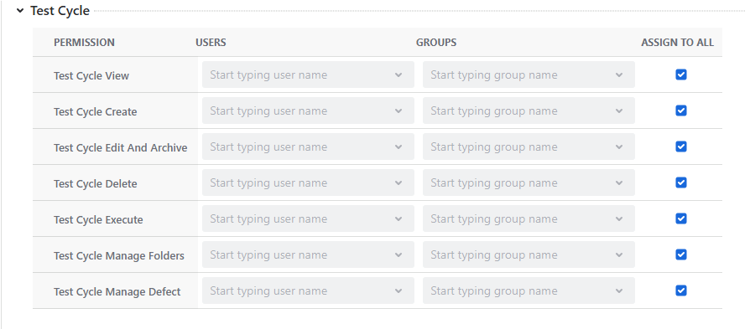The height and width of the screenshot is (329, 750).
Task: Focus user name field for Test Cycle Execute
Action: pos(308,218)
